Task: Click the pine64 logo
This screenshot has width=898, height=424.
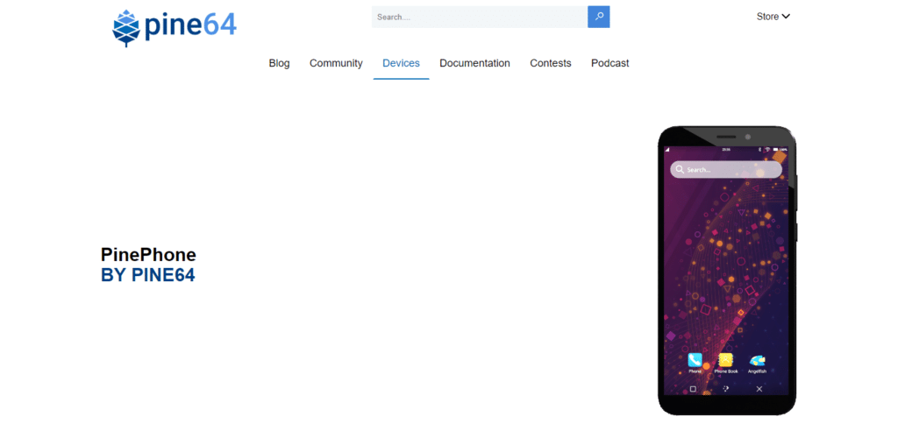Action: pyautogui.click(x=175, y=27)
